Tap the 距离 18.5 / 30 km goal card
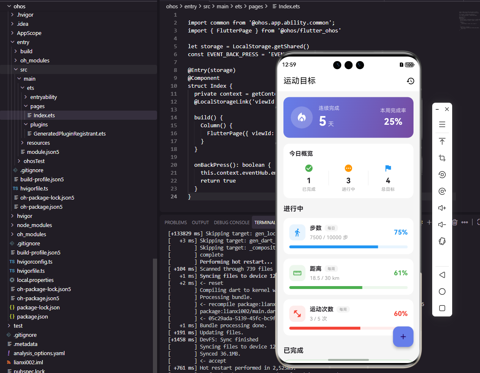Screen dimensions: 480x373 (348, 277)
